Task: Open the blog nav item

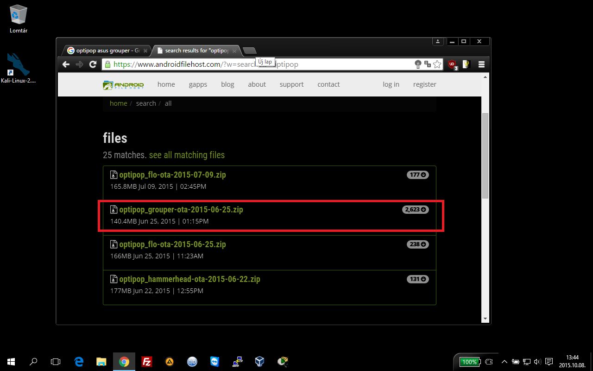Action: tap(227, 84)
